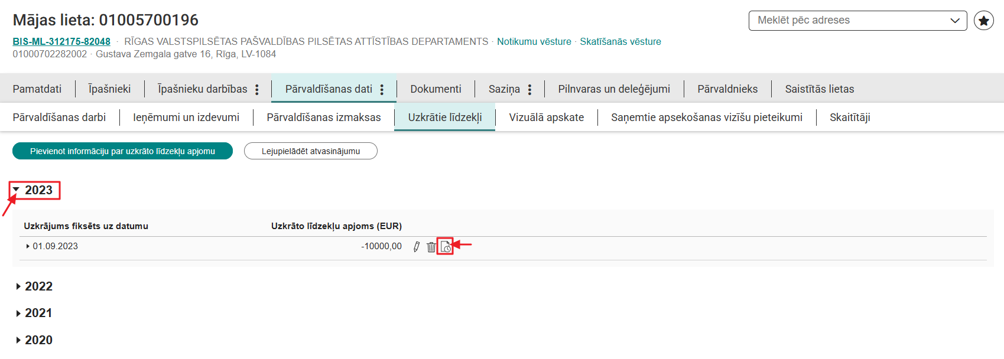Expand the 01.09.2023 row details

click(28, 246)
